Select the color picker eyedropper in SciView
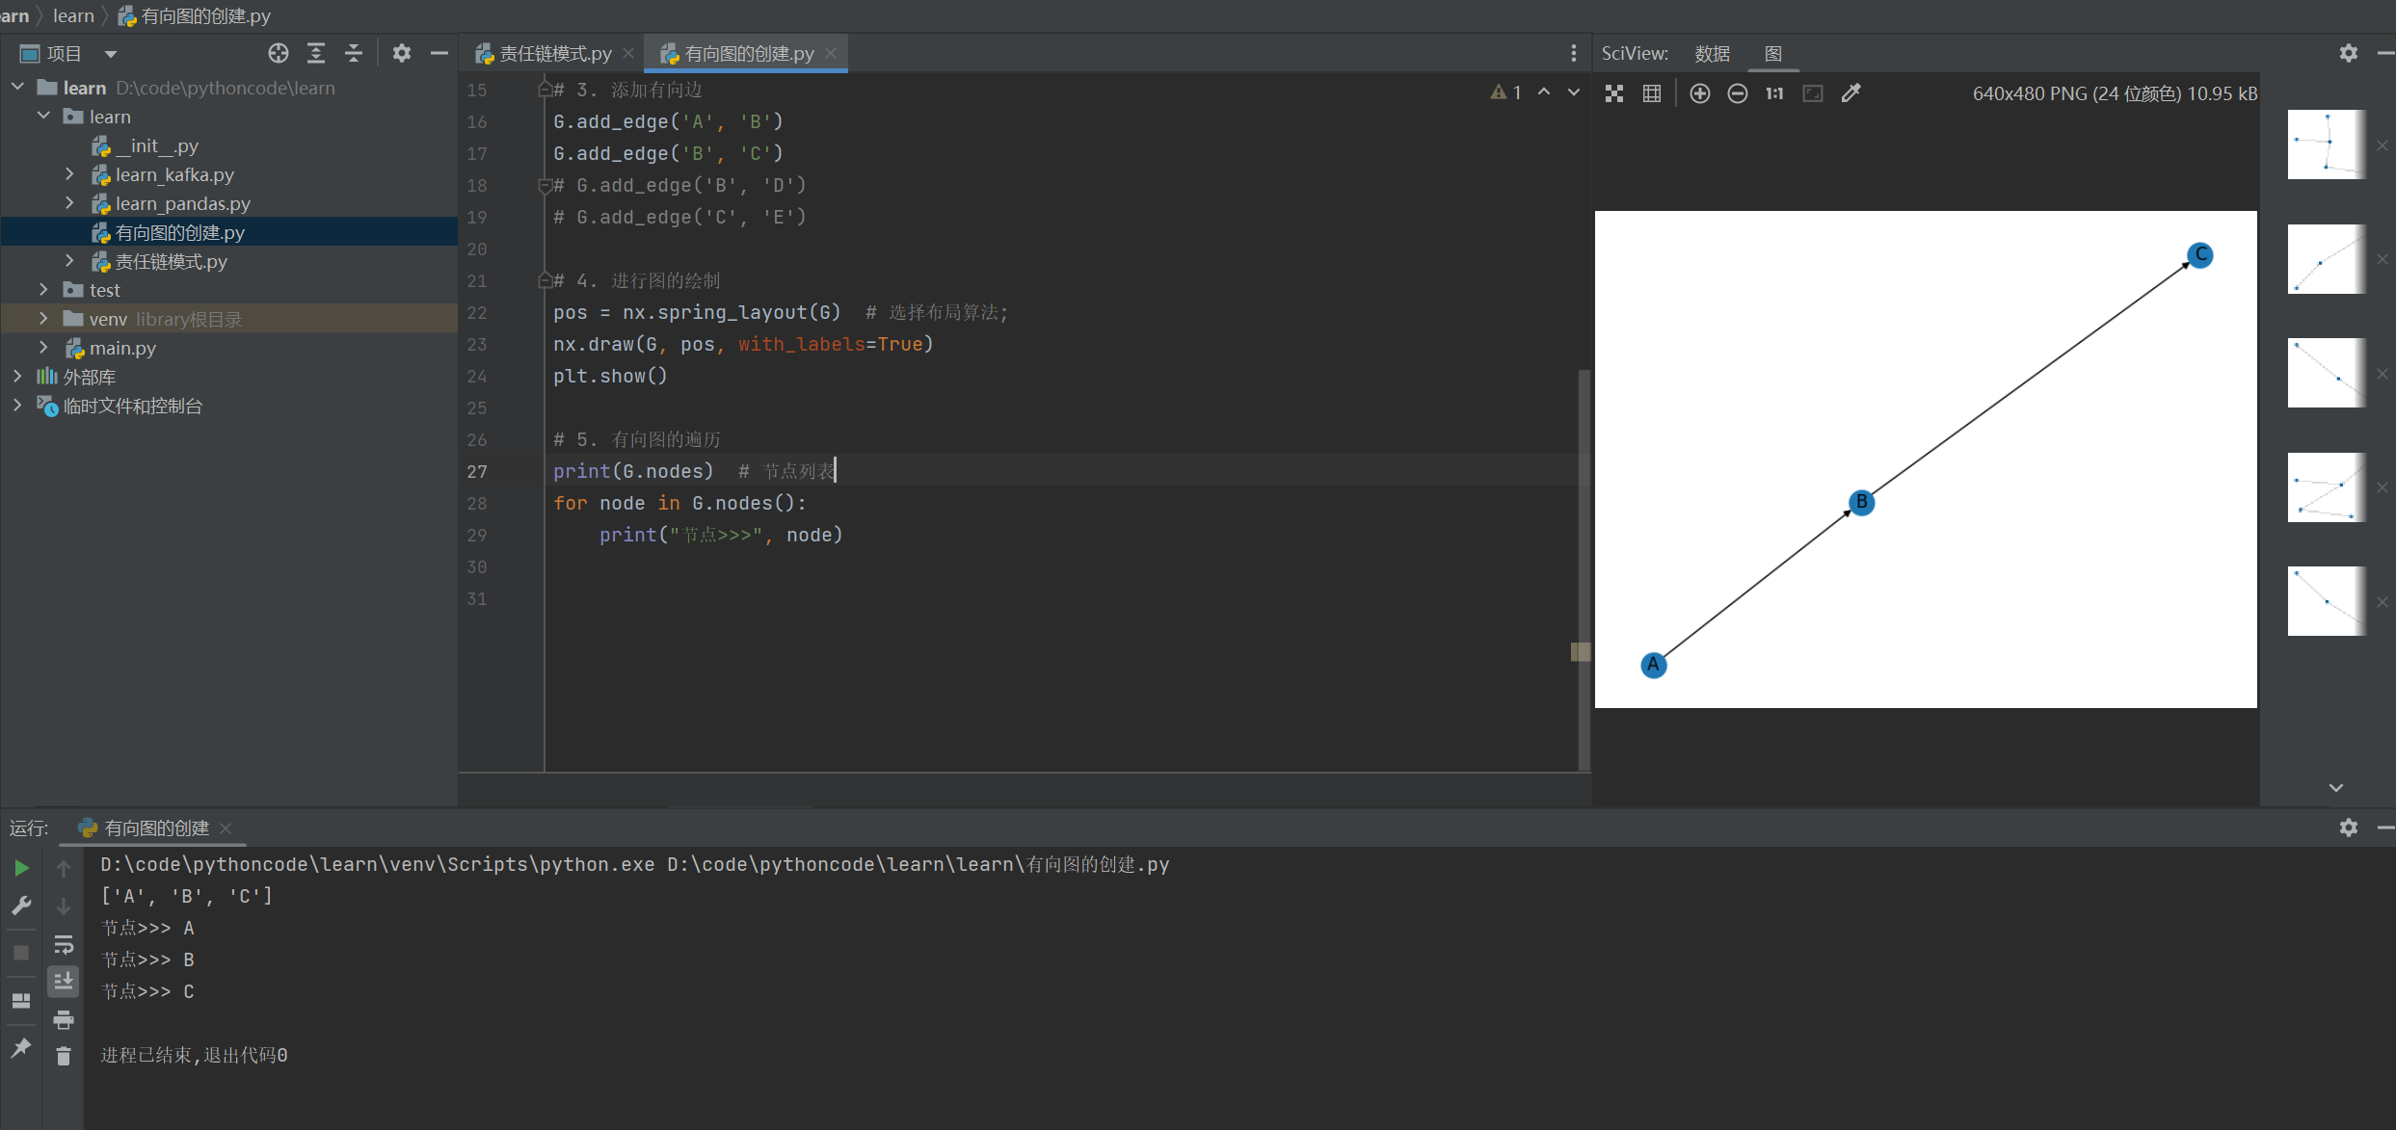Viewport: 2396px width, 1130px height. click(x=1850, y=93)
